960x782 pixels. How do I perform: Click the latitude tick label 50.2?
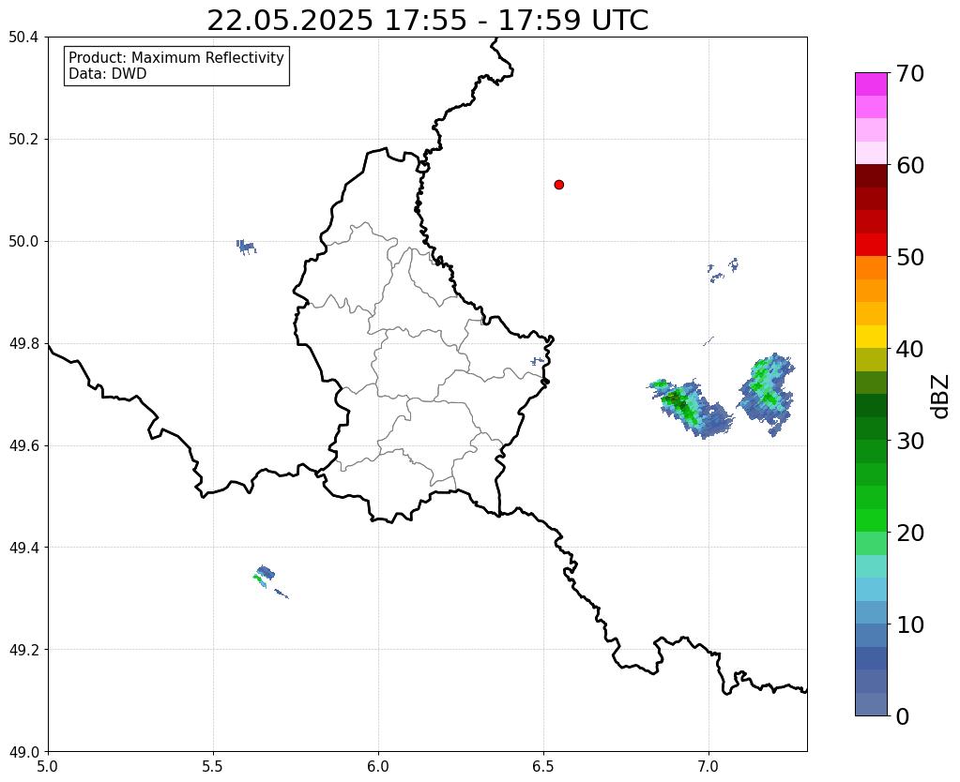click(23, 140)
